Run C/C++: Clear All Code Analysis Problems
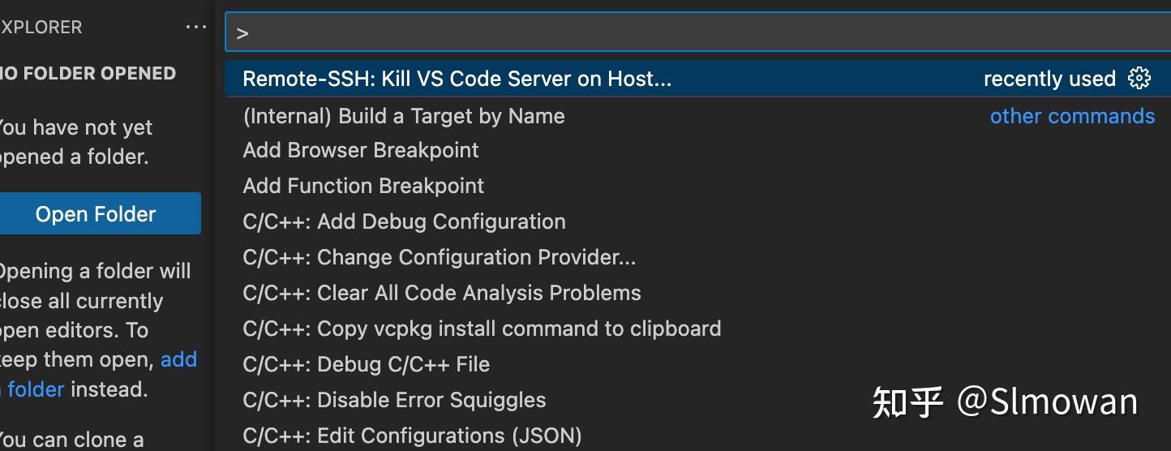 click(x=441, y=293)
